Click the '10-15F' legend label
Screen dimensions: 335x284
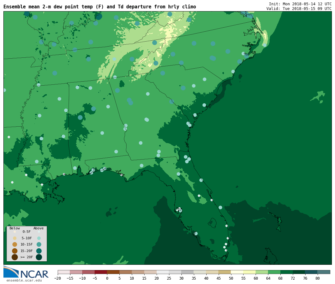pyautogui.click(x=27, y=245)
